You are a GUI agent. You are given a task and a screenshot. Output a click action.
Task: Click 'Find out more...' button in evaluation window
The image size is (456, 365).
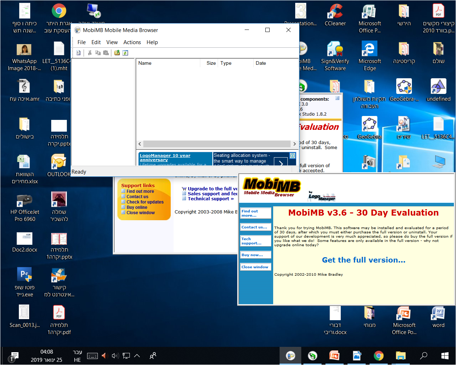[255, 213]
